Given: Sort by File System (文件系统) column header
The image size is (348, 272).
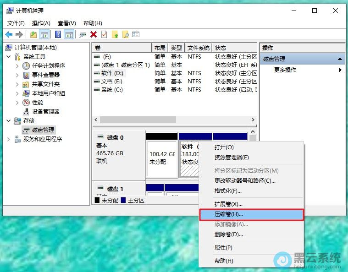Looking at the screenshot, I should [x=198, y=48].
